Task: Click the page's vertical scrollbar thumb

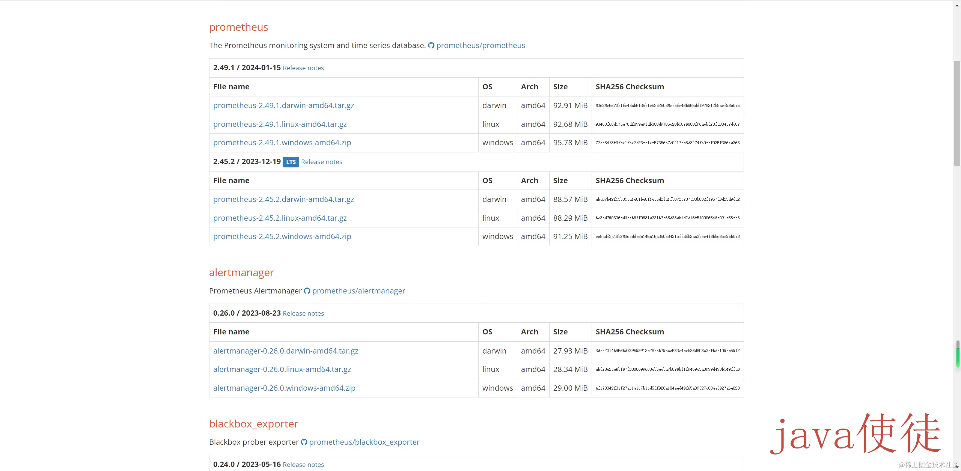Action: [957, 113]
